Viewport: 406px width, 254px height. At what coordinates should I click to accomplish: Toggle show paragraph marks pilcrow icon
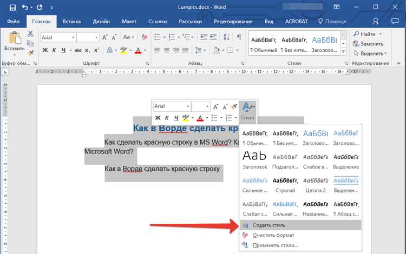click(x=239, y=37)
